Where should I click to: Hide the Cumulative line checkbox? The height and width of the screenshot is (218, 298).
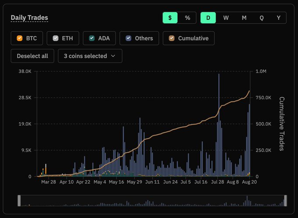coord(172,38)
